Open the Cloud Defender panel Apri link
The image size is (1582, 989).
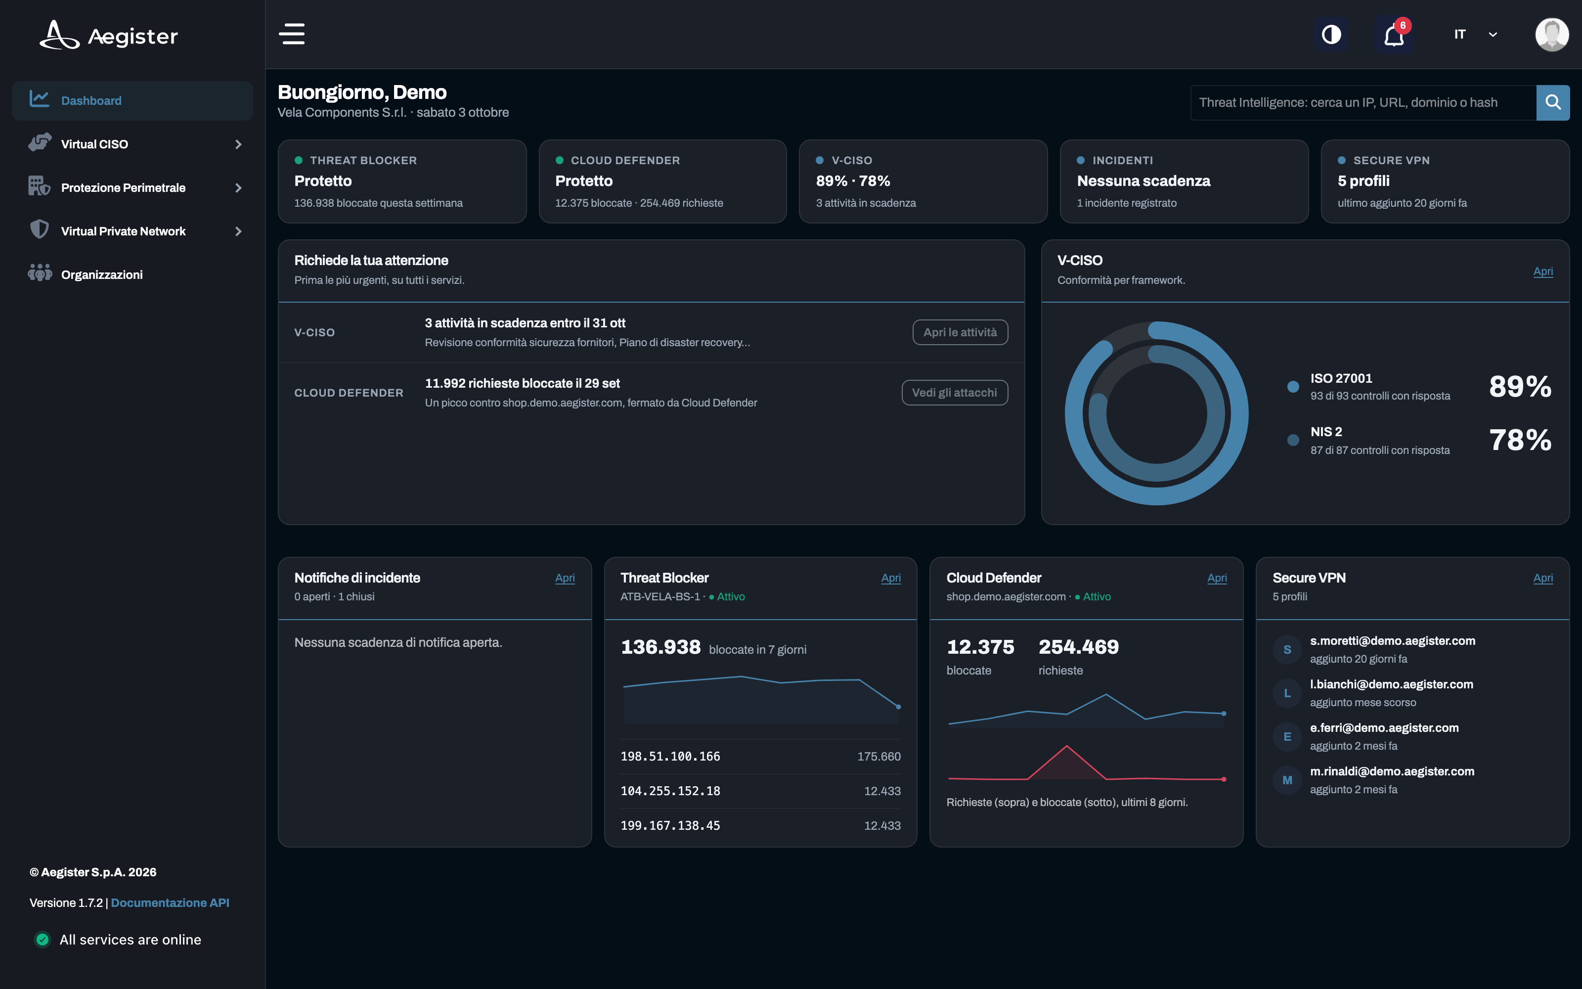pyautogui.click(x=1217, y=578)
